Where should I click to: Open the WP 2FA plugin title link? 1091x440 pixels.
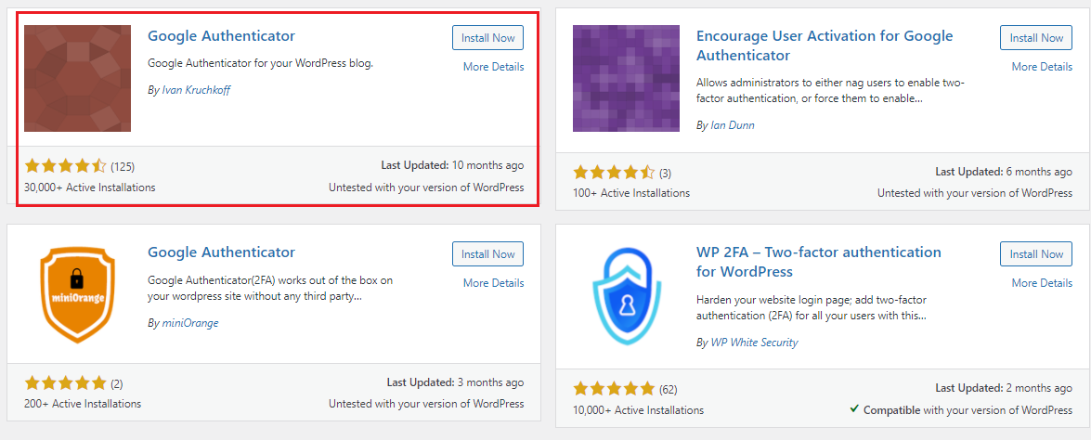click(x=819, y=262)
